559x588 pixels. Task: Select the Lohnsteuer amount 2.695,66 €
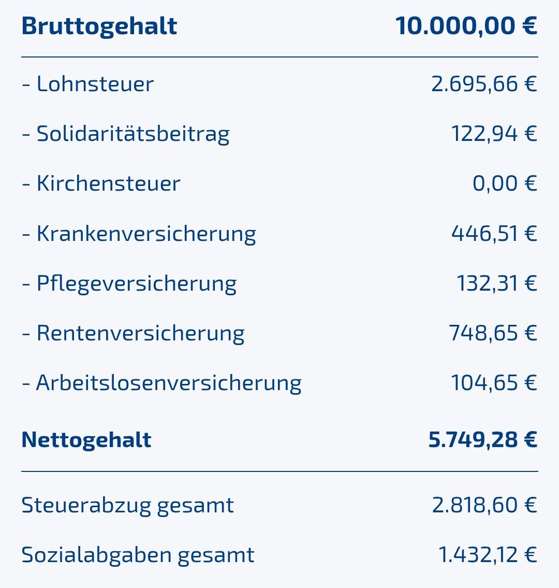[x=484, y=84]
